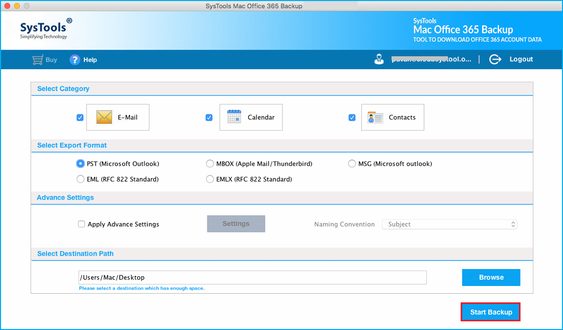Click the Buy label in toolbar
This screenshot has height=330, width=563.
tap(51, 60)
